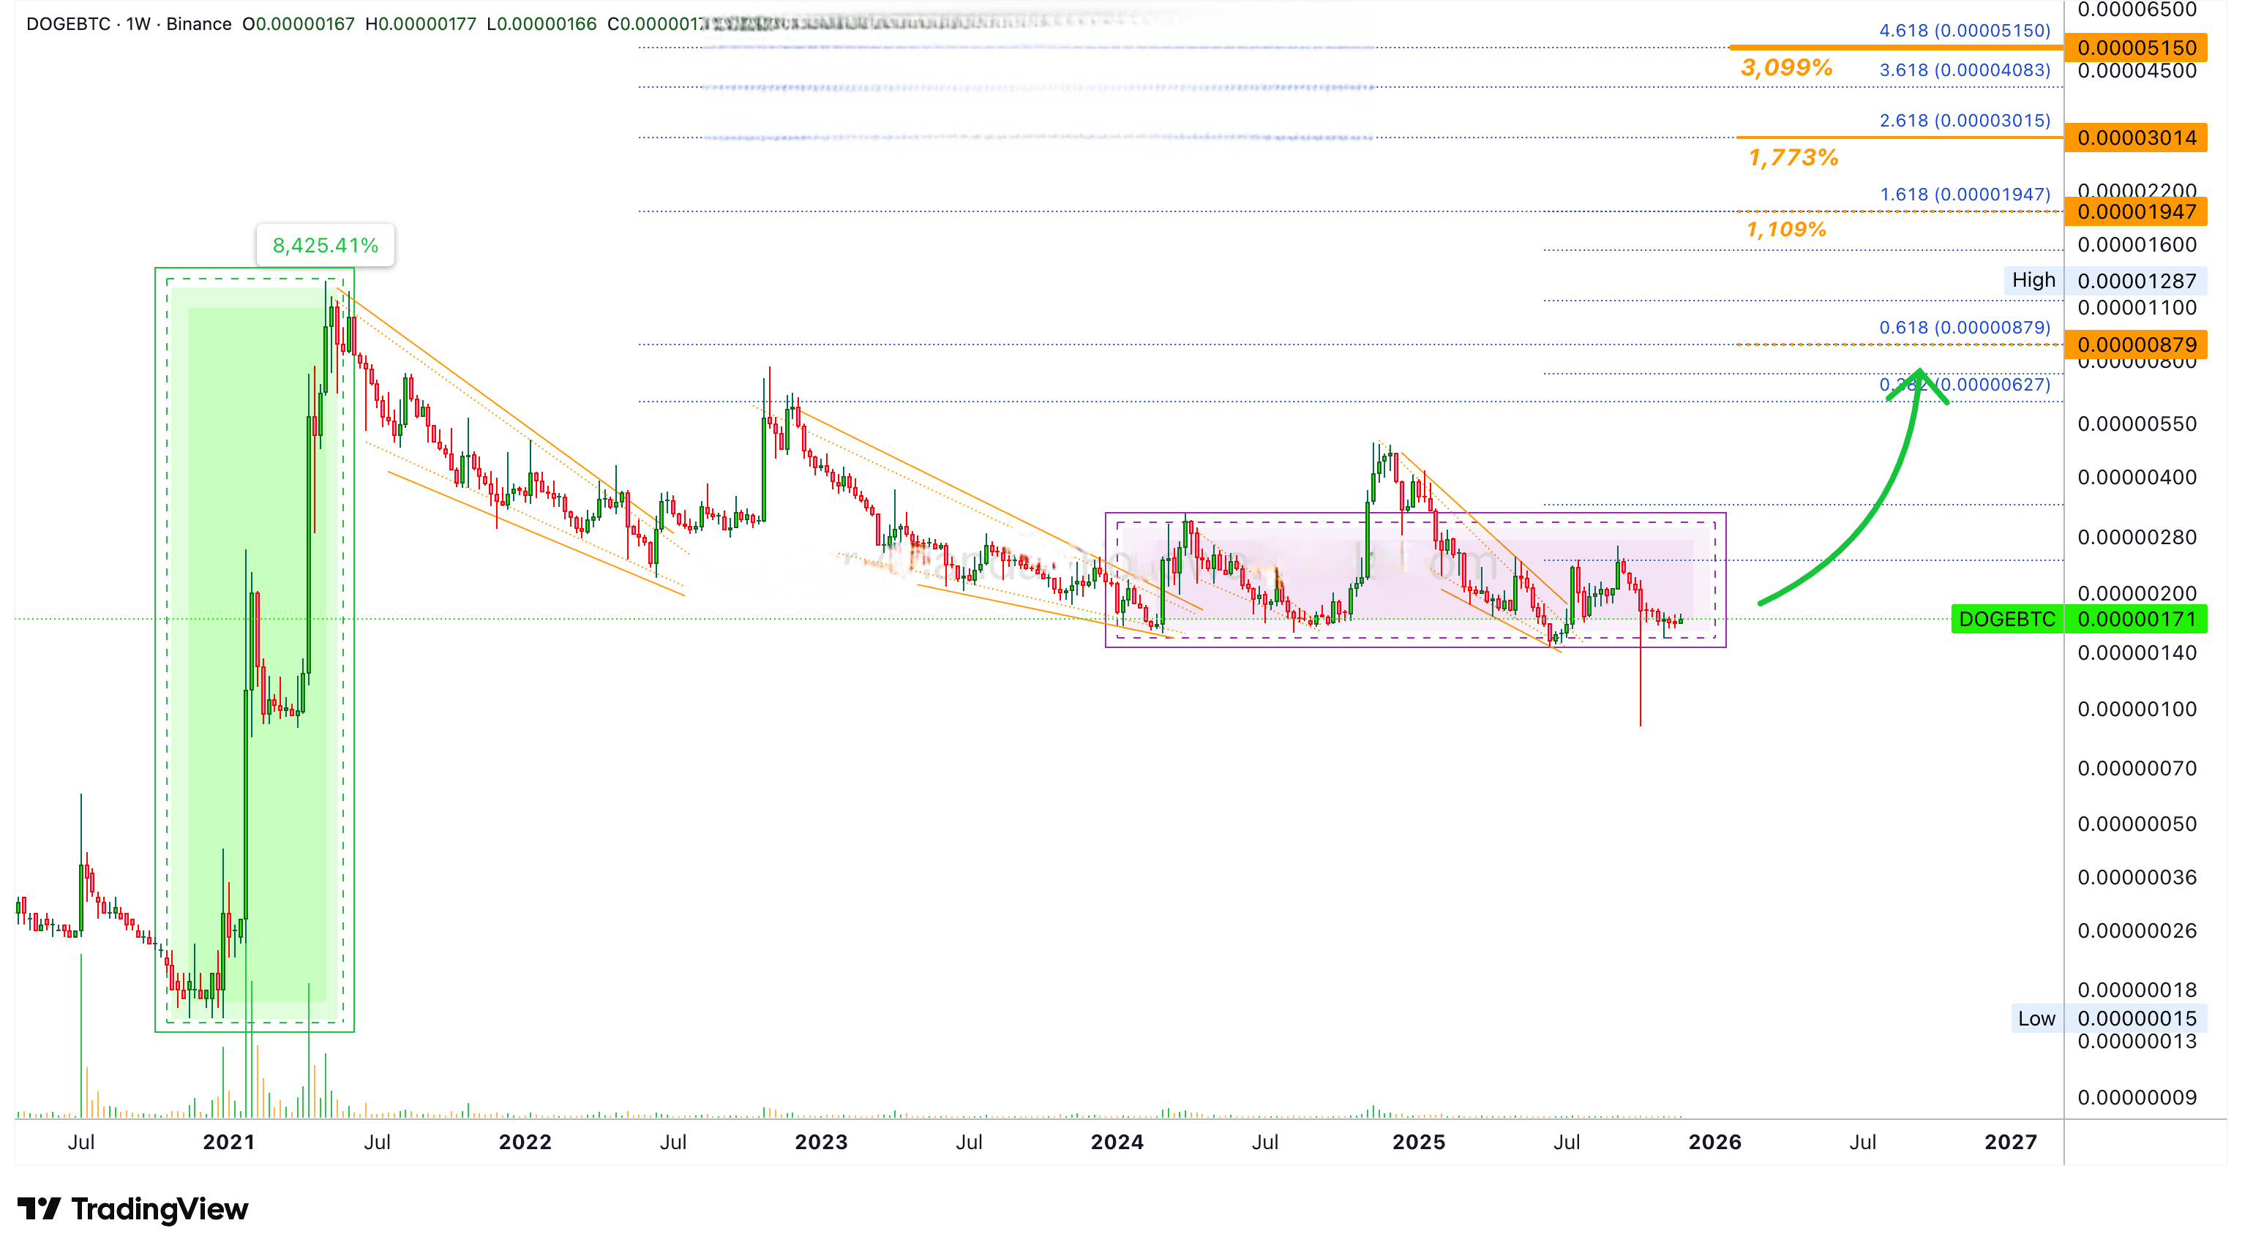Click the 2024 label on time axis
The height and width of the screenshot is (1253, 2242).
(1117, 1143)
